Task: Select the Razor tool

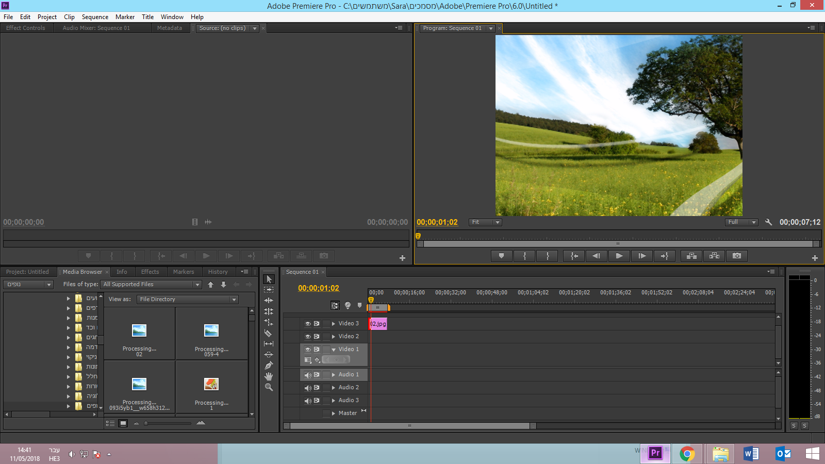Action: (x=268, y=333)
